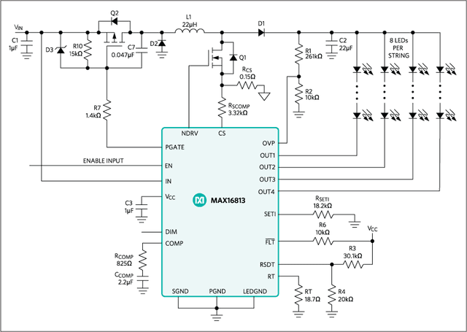
Task: Click the R1 261kΩ label
Action: pos(314,53)
